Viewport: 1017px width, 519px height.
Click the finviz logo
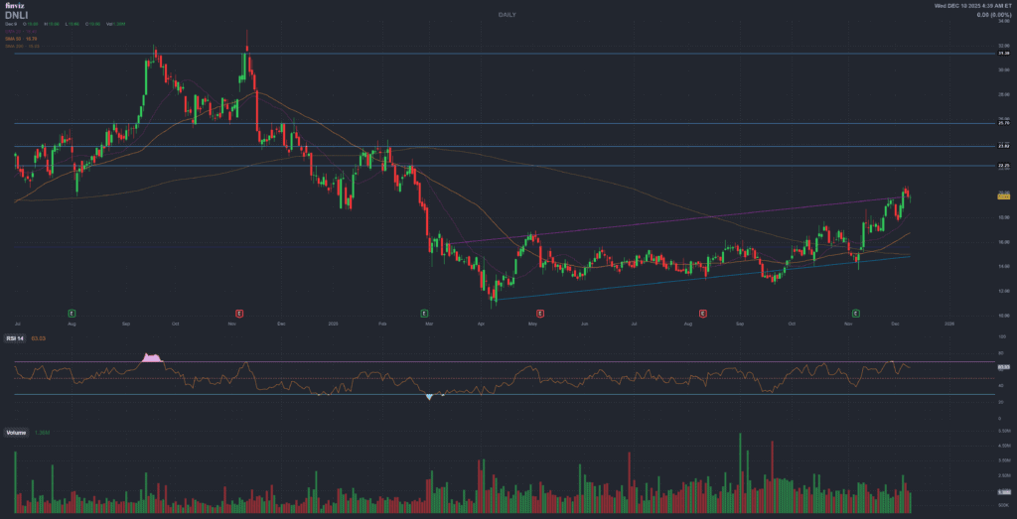coord(13,6)
